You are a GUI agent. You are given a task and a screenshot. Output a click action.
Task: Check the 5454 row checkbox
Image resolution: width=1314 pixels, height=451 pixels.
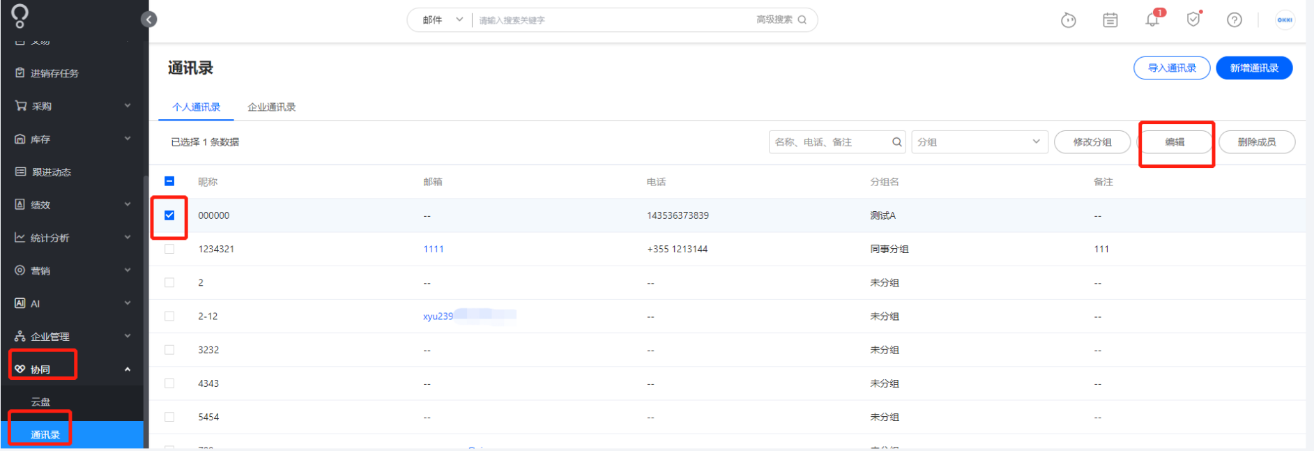(169, 416)
